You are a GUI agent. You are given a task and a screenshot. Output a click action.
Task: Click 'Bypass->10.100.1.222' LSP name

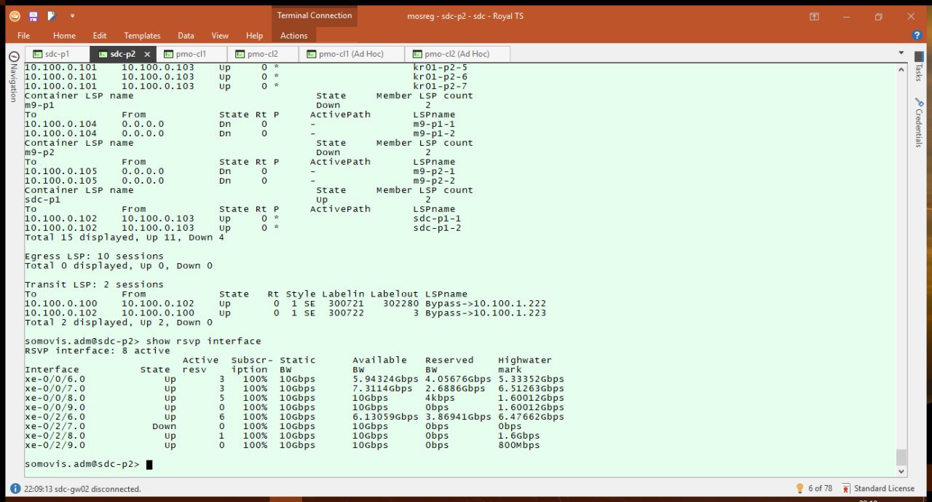coord(486,303)
